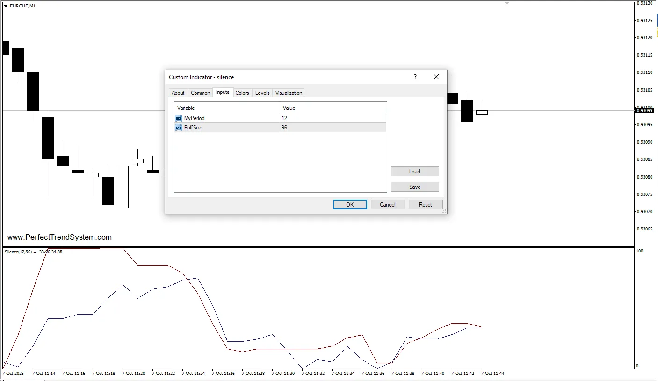658x381 pixels.
Task: Switch to the Common tab
Action: click(x=200, y=93)
